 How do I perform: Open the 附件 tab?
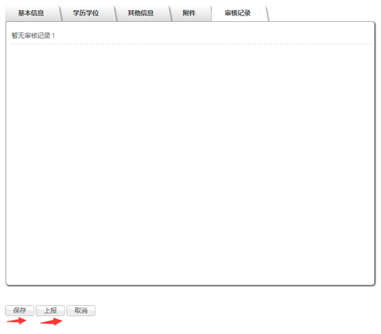[x=189, y=13]
